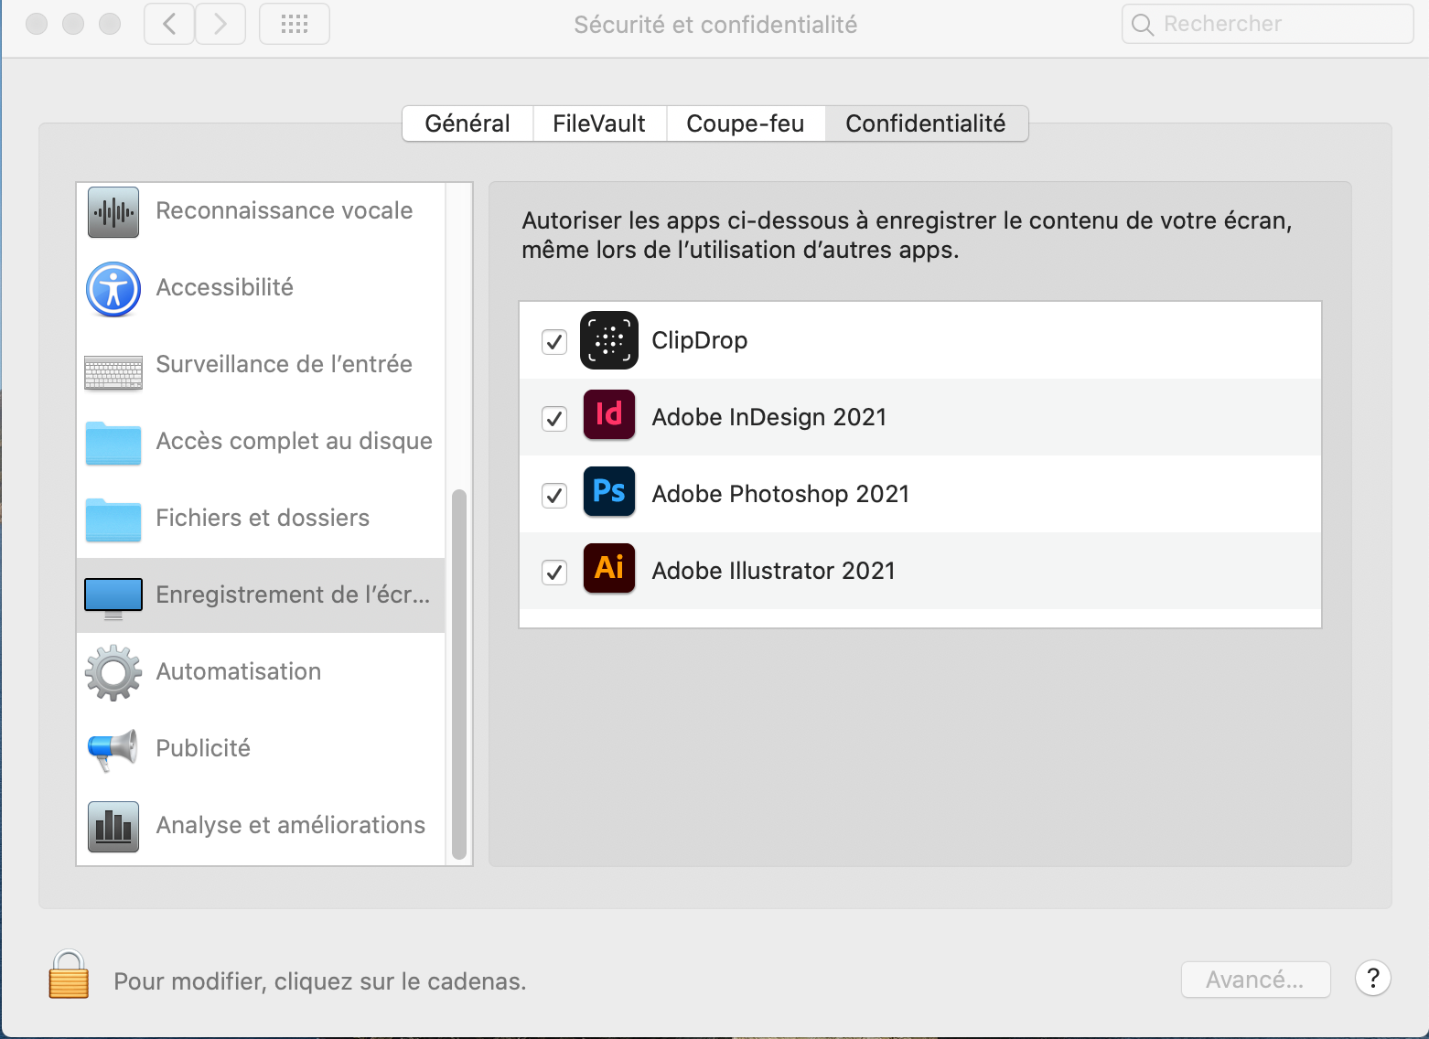Select the Enregistrement de l'écr… row
1429x1039 pixels.
tap(261, 595)
